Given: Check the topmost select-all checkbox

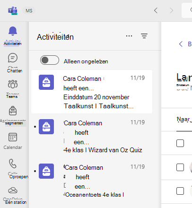Looking at the screenshot, I should click(180, 143).
